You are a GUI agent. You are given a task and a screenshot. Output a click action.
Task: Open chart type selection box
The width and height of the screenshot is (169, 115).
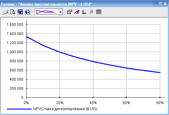(x=49, y=12)
